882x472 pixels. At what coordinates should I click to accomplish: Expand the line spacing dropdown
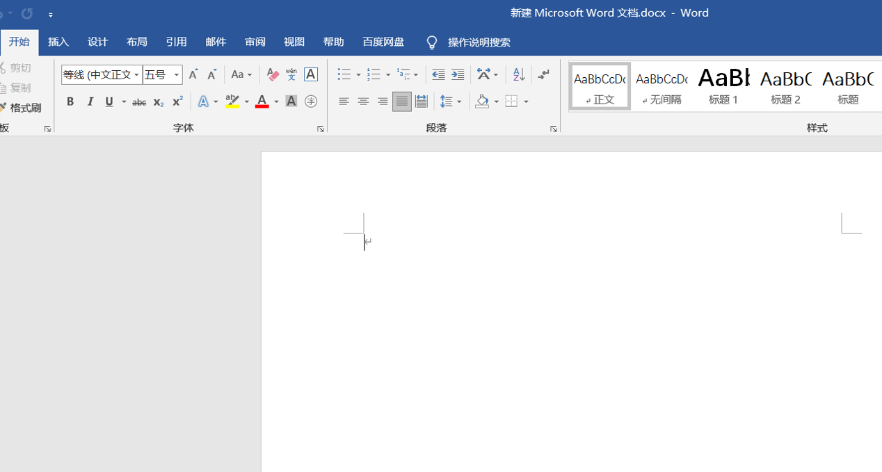click(458, 102)
